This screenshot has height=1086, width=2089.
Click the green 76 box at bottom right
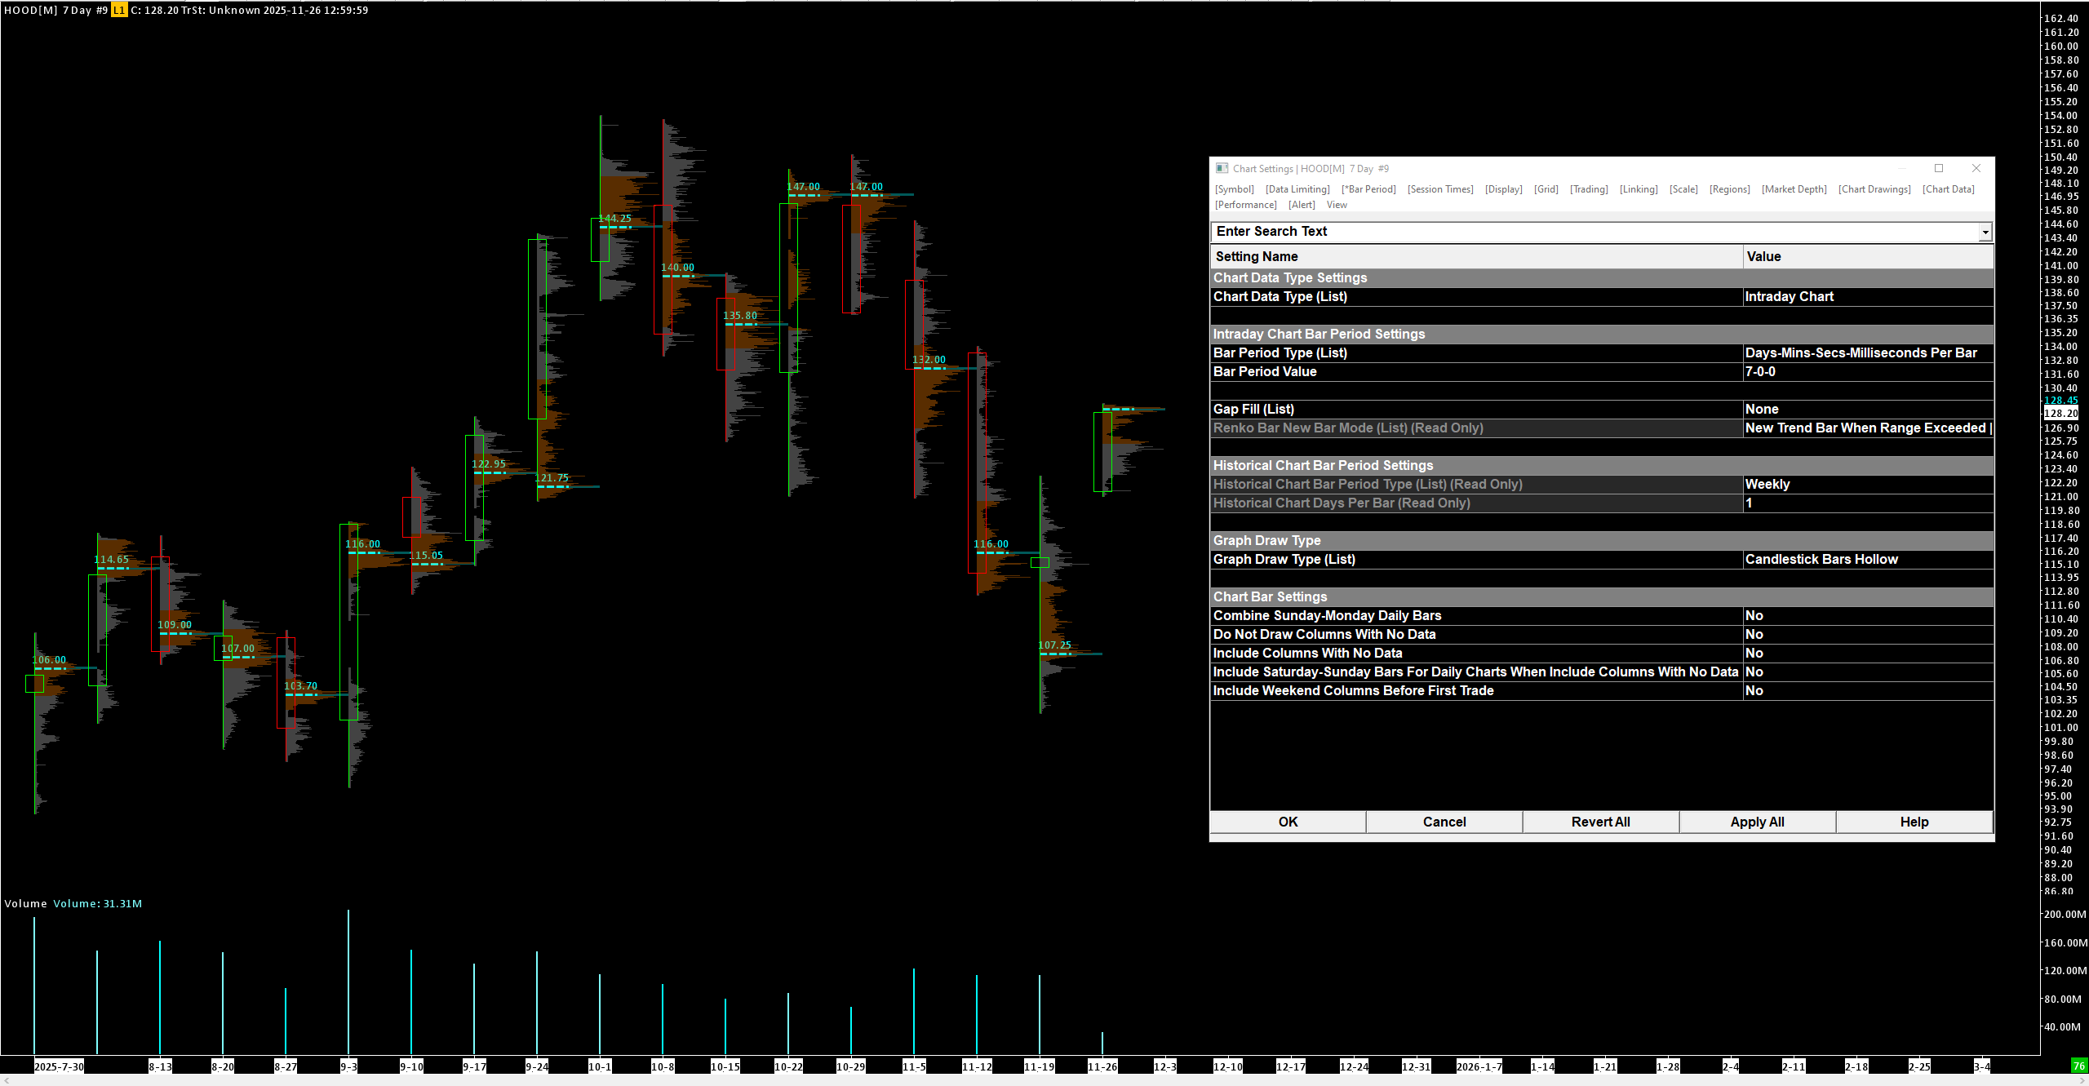pyautogui.click(x=2078, y=1066)
